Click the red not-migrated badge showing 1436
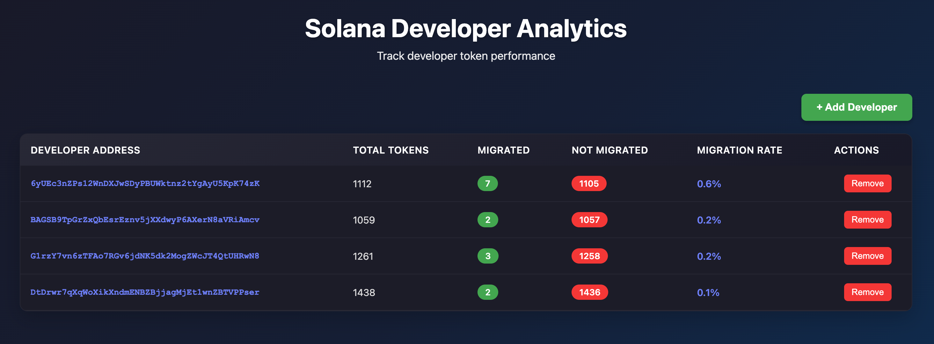 (589, 292)
